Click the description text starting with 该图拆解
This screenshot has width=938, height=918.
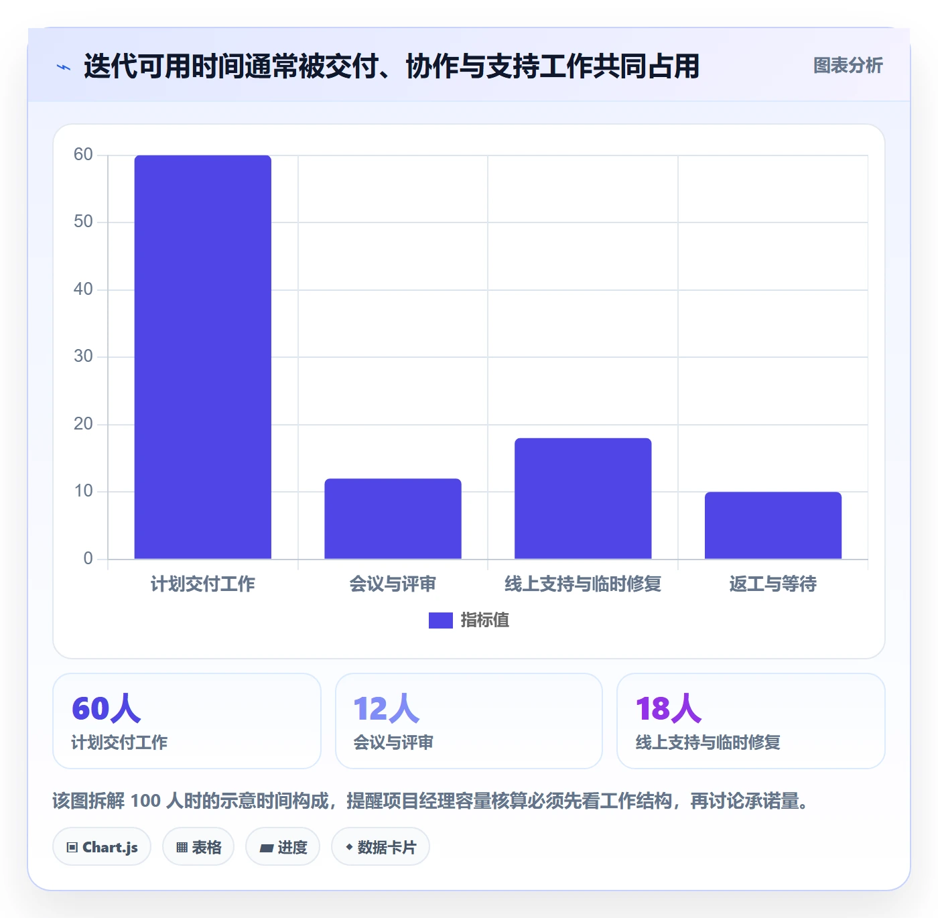click(x=433, y=801)
